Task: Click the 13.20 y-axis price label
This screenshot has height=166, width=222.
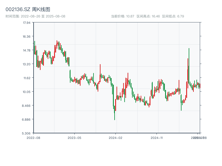Action: [x=27, y=64]
